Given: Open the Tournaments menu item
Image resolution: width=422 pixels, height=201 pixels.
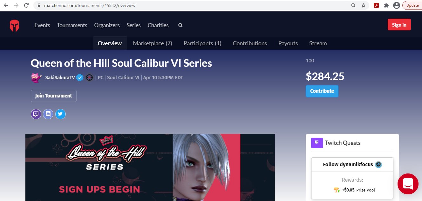Looking at the screenshot, I should click(72, 25).
